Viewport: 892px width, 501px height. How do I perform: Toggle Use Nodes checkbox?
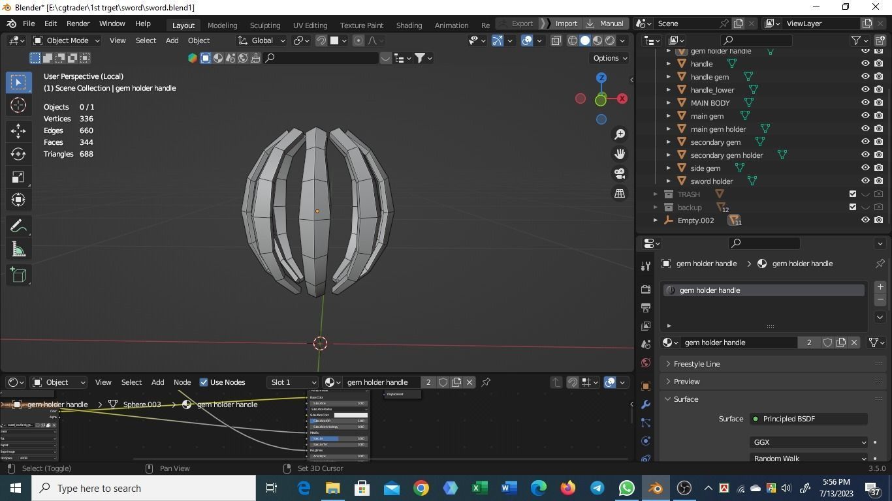point(204,382)
